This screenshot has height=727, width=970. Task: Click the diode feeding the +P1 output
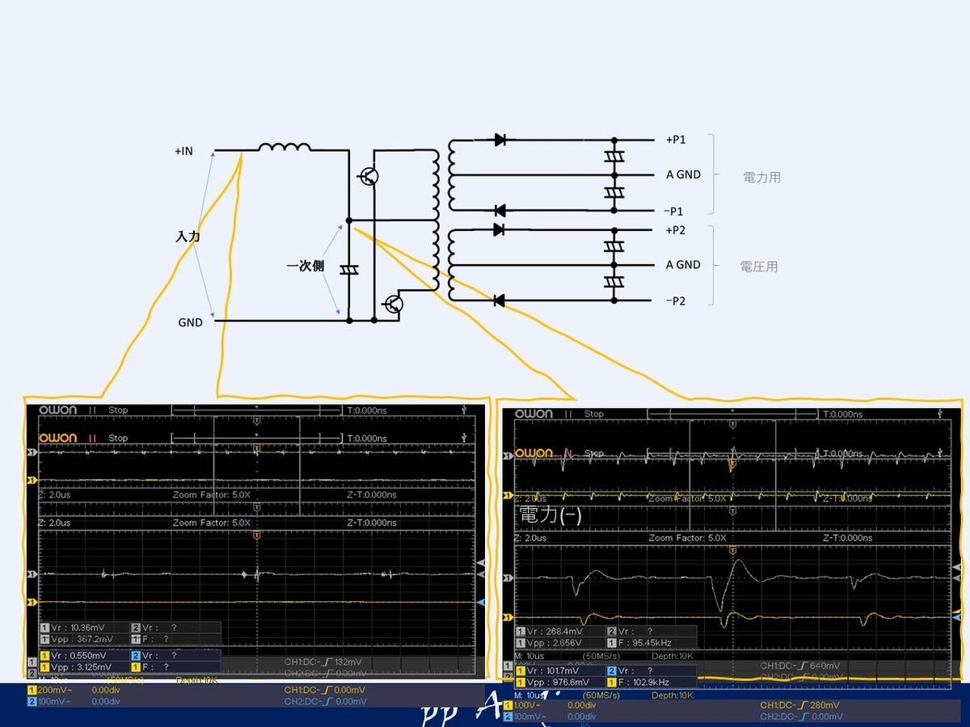(500, 140)
